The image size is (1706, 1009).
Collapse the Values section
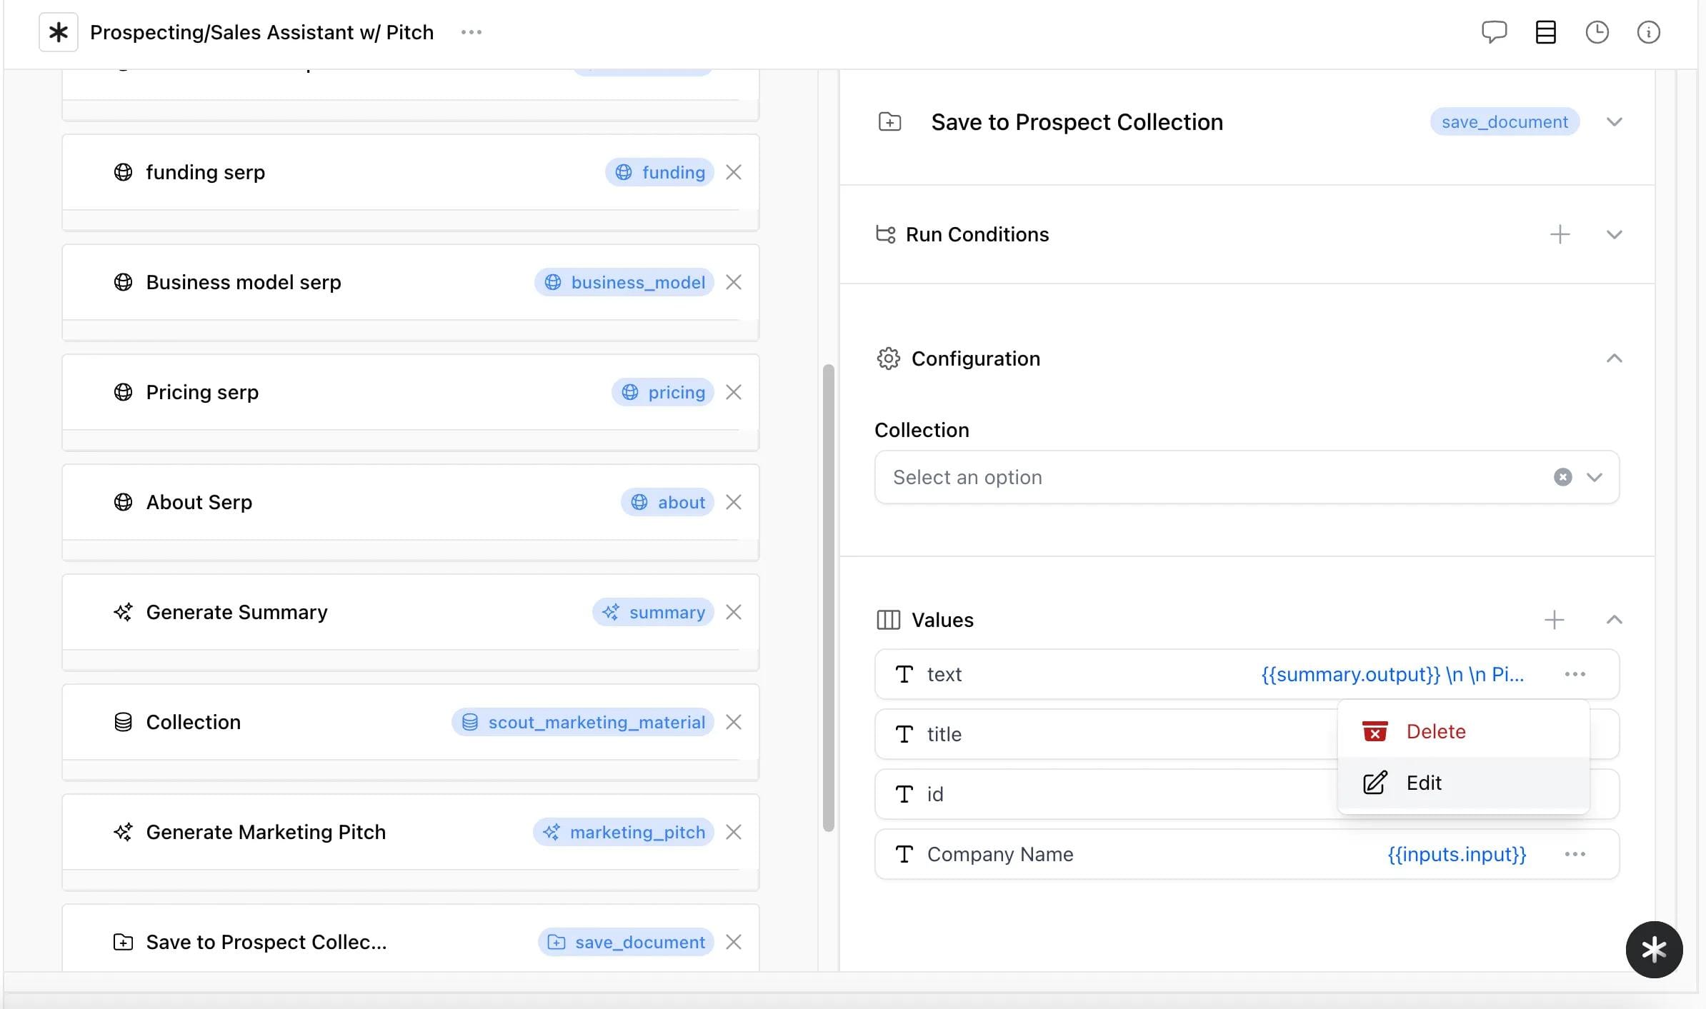click(1614, 619)
